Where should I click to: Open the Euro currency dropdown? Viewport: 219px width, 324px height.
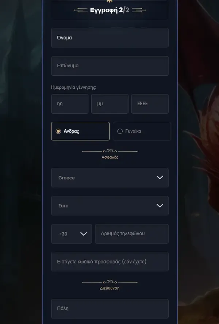(110, 206)
